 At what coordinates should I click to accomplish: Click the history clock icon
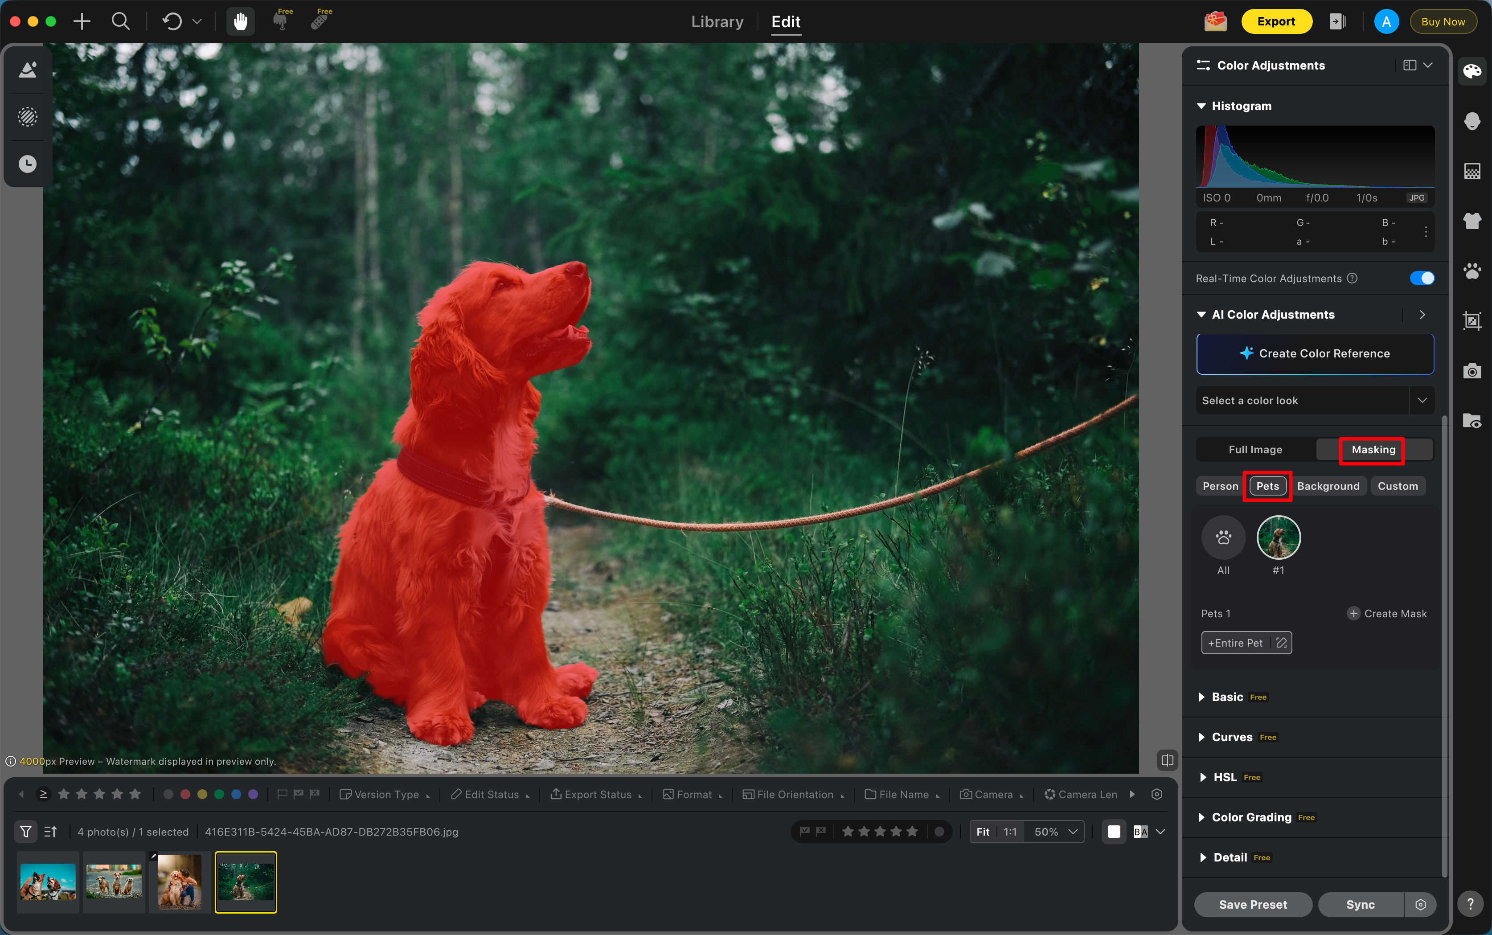pyautogui.click(x=27, y=164)
